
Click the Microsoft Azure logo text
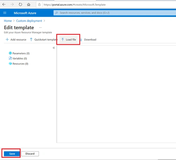pyautogui.click(x=25, y=13)
